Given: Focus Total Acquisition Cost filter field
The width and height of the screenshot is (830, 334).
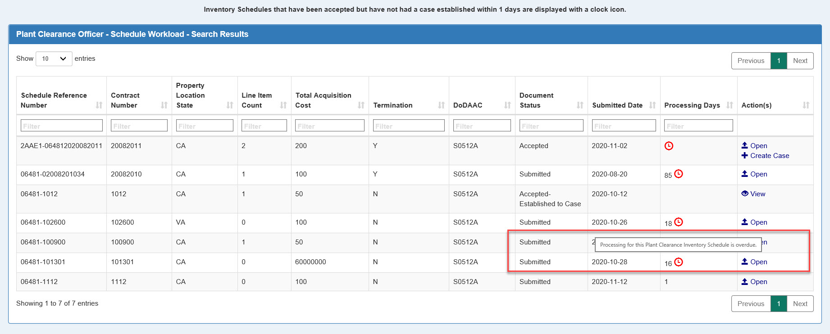Looking at the screenshot, I should point(330,126).
